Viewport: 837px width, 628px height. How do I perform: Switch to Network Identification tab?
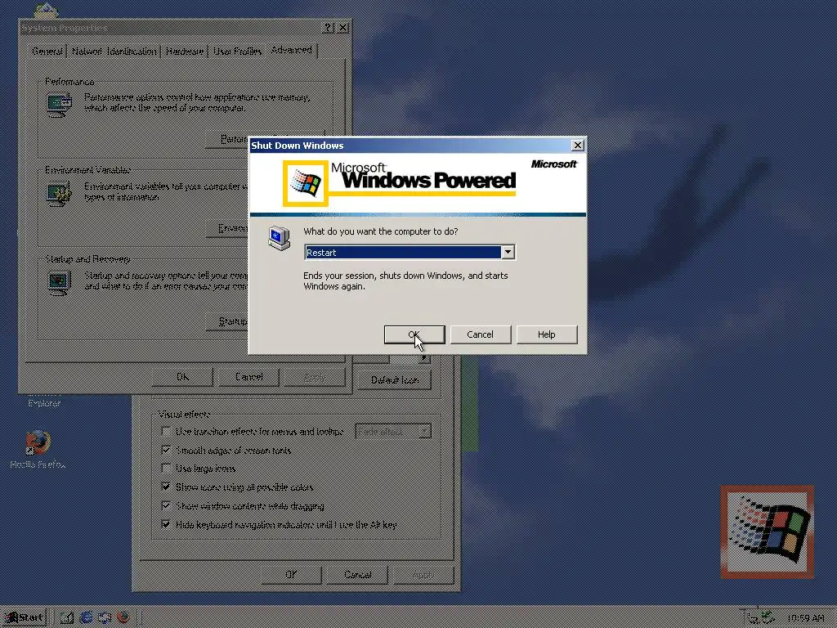tap(114, 52)
